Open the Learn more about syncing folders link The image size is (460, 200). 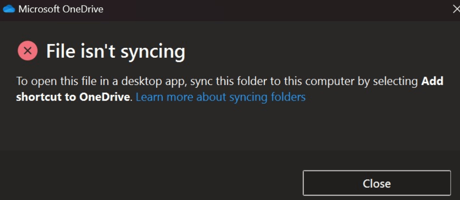[221, 97]
